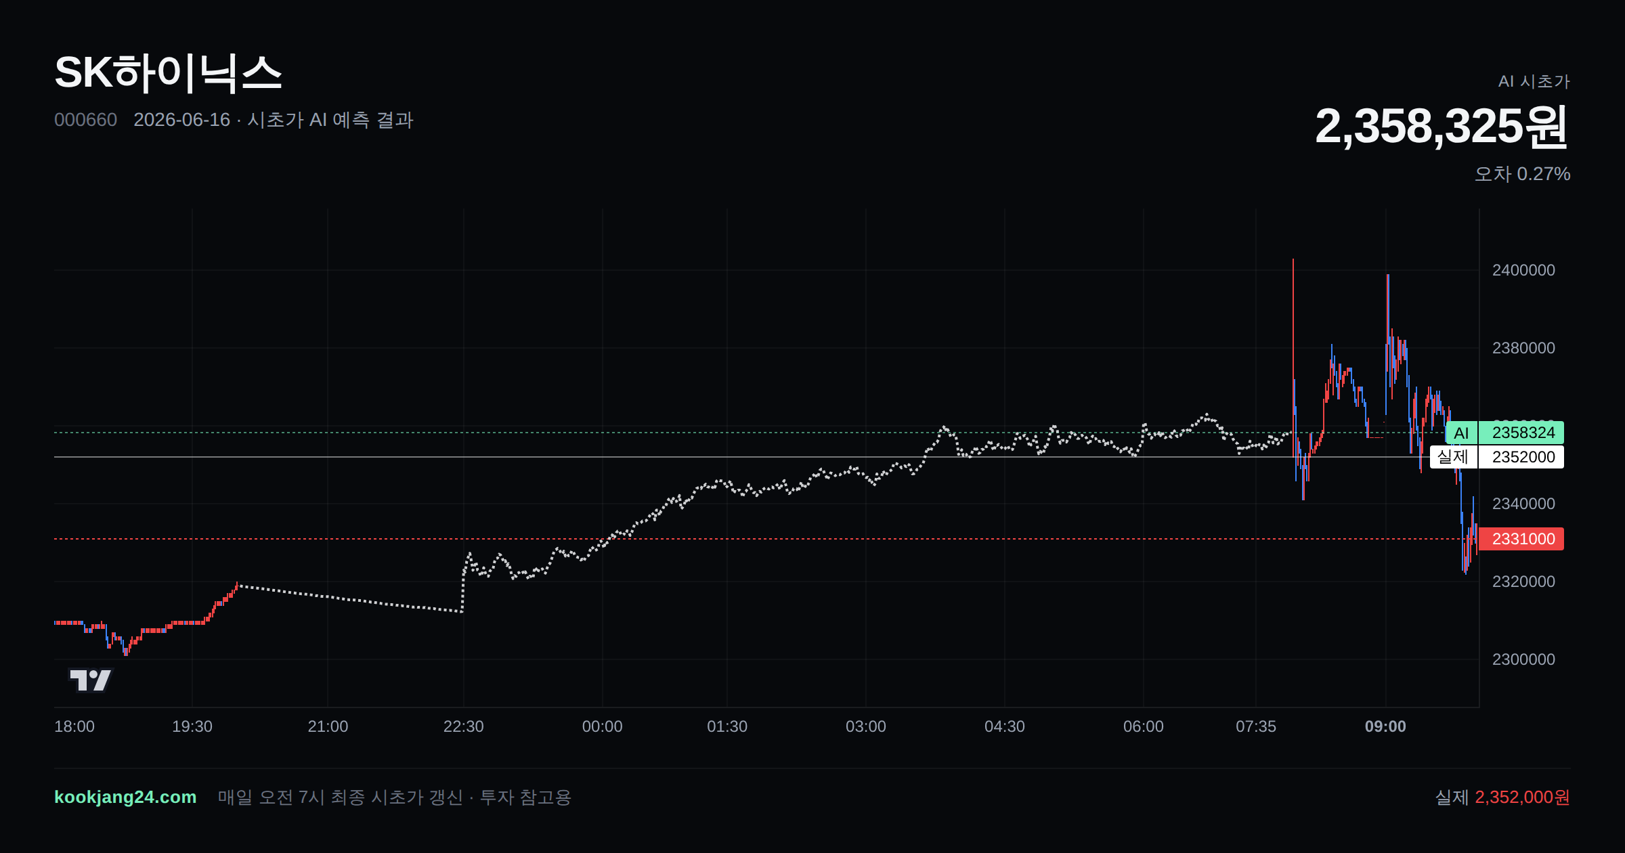Screen dimensions: 1625x853
Task: Click the error value 오차 0.27%
Action: [1522, 174]
